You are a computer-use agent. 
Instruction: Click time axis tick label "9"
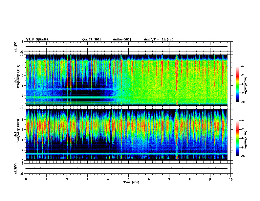(x=210, y=179)
